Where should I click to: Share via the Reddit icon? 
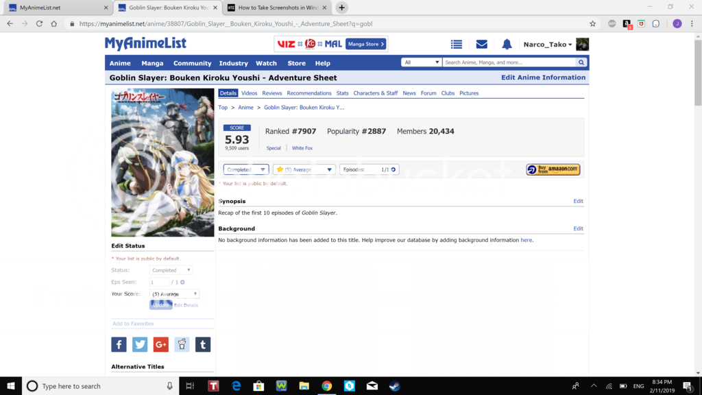click(182, 344)
